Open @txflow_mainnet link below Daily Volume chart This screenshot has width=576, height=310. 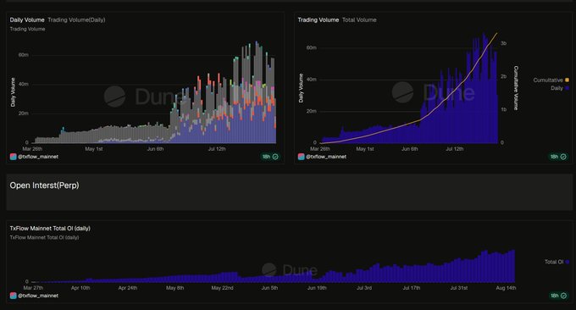point(38,157)
